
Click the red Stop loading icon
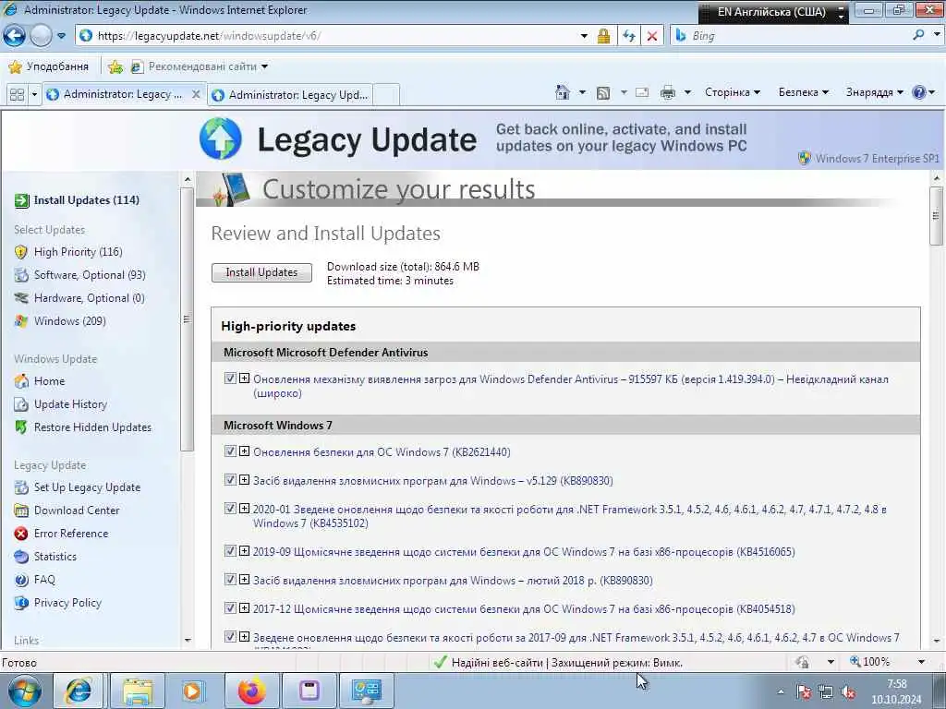(x=652, y=36)
